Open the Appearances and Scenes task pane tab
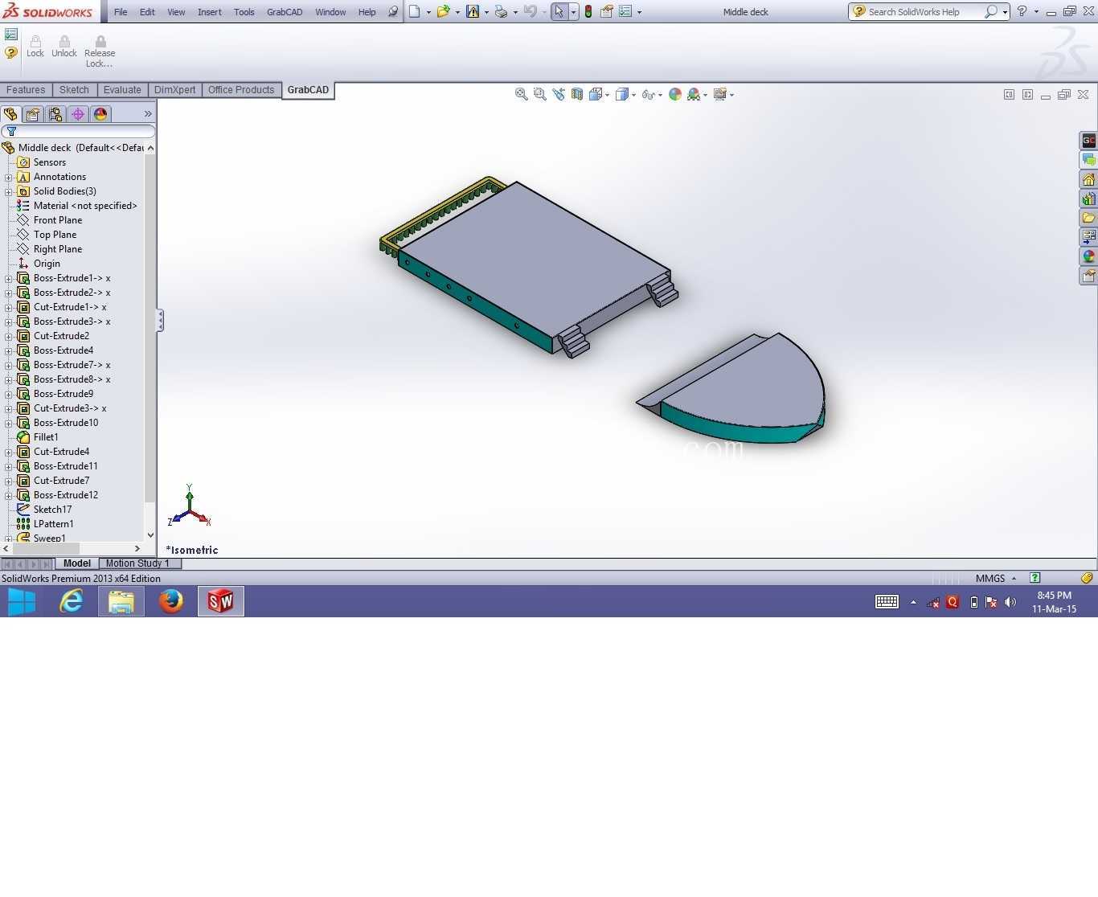The height and width of the screenshot is (897, 1098). (x=1088, y=256)
